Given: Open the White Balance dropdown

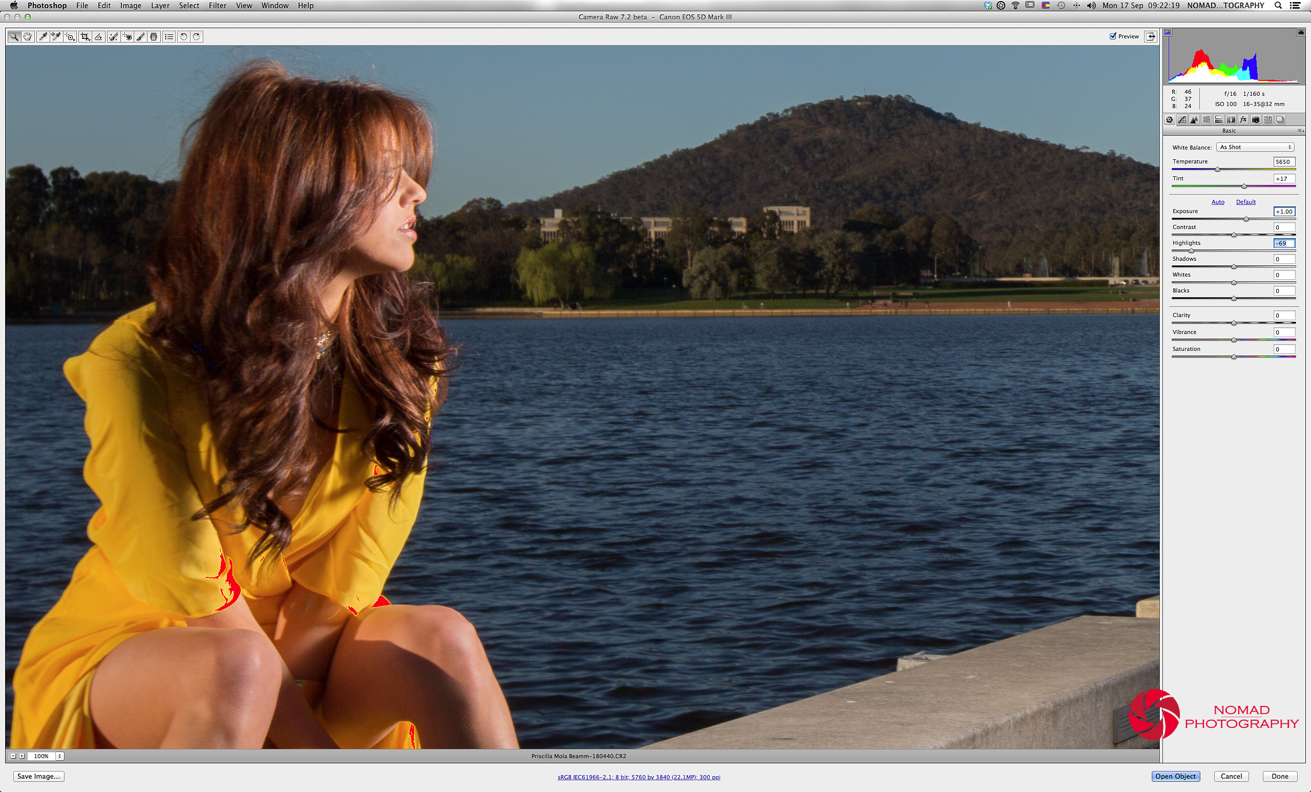Looking at the screenshot, I should tap(1255, 148).
